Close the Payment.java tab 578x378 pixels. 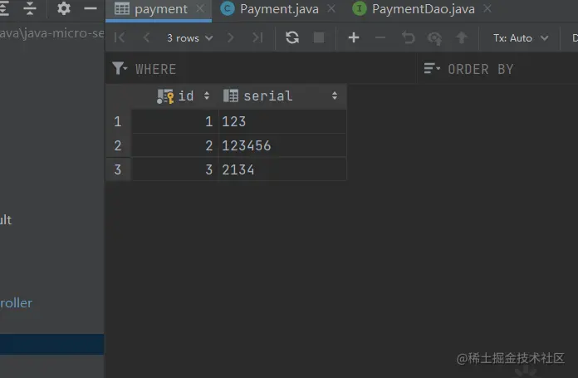coord(331,8)
